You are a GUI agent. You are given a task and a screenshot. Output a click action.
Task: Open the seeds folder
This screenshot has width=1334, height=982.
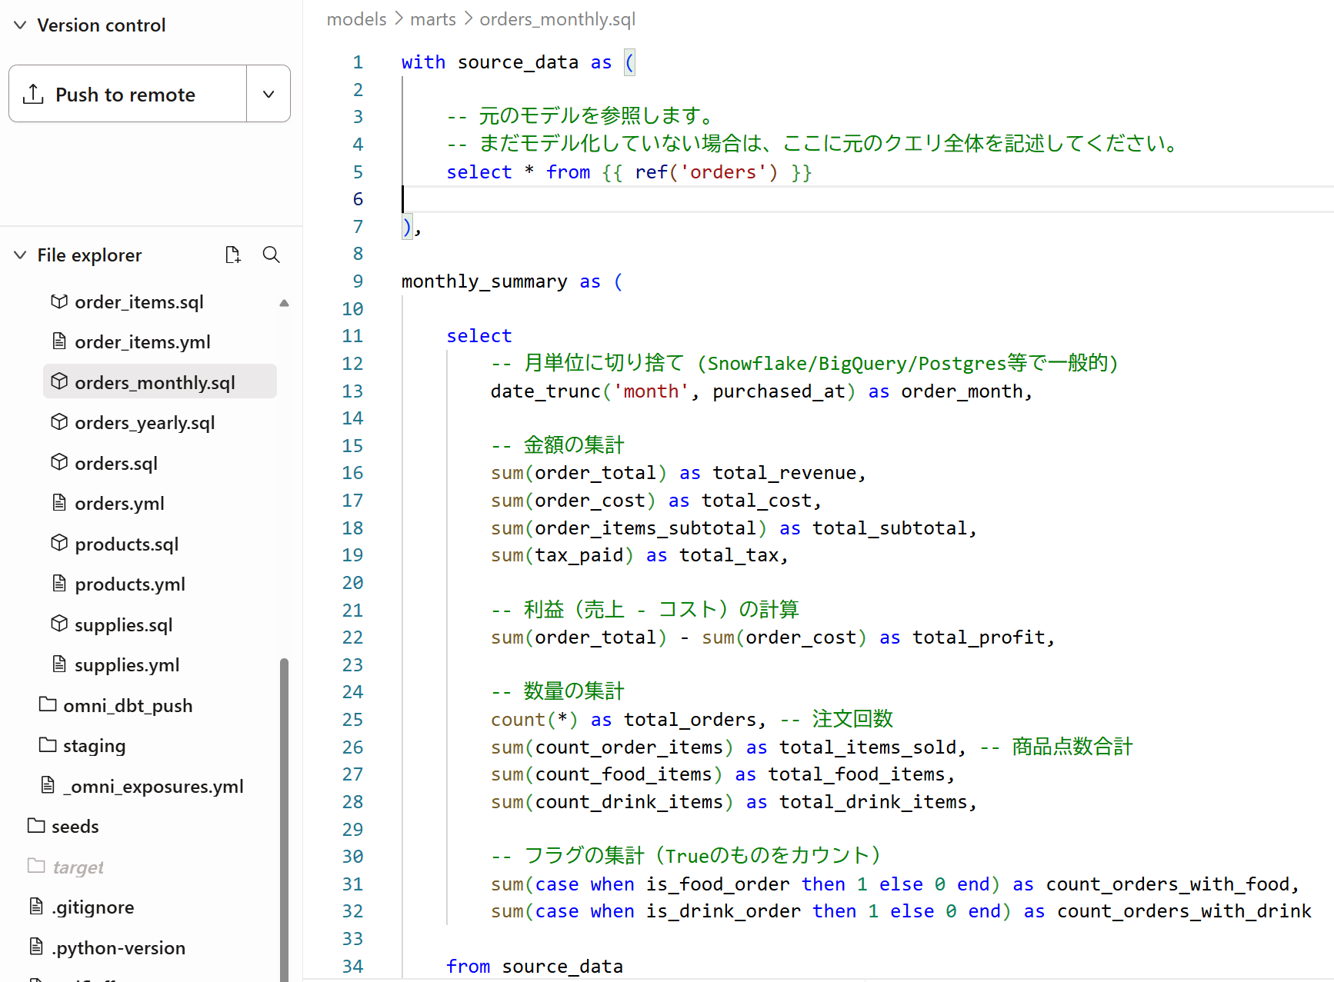(x=75, y=826)
